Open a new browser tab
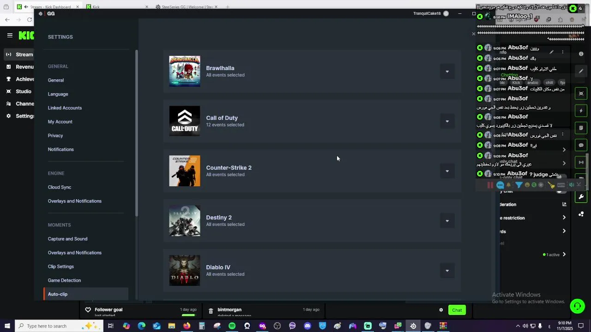Image resolution: width=591 pixels, height=332 pixels. click(x=228, y=7)
